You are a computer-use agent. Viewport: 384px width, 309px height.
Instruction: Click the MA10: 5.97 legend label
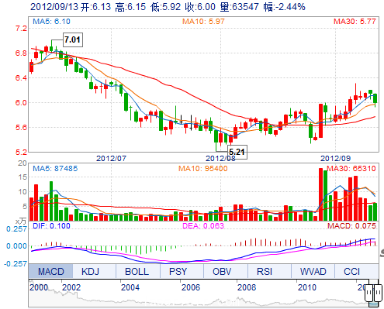(x=203, y=22)
